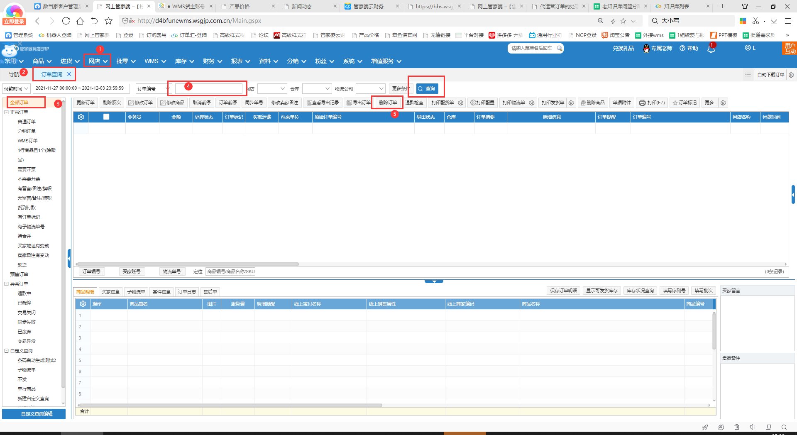797x435 pixels.
Task: Click the 保存订单明细 button
Action: 563,291
